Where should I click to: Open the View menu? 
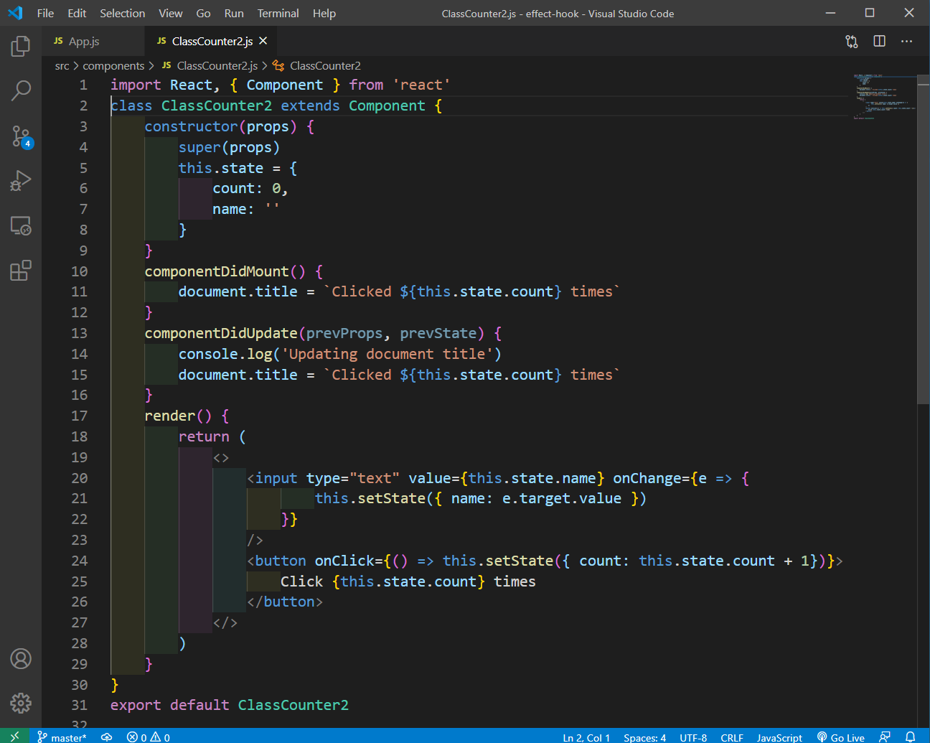tap(171, 13)
